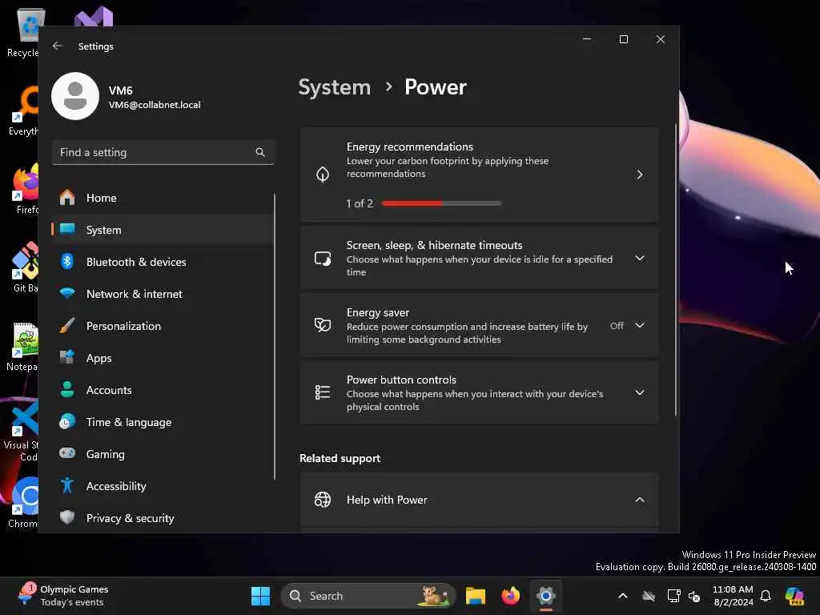
Task: Click the Notepad++ desktop shortcut
Action: click(23, 346)
